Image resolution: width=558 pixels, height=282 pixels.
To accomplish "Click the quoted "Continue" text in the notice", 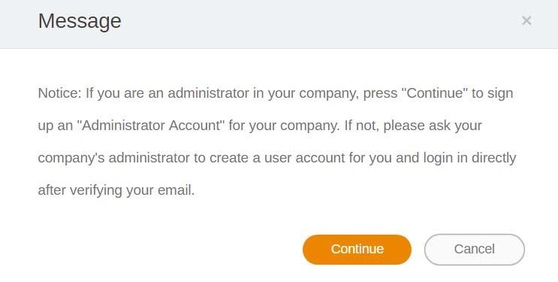I will click(435, 93).
